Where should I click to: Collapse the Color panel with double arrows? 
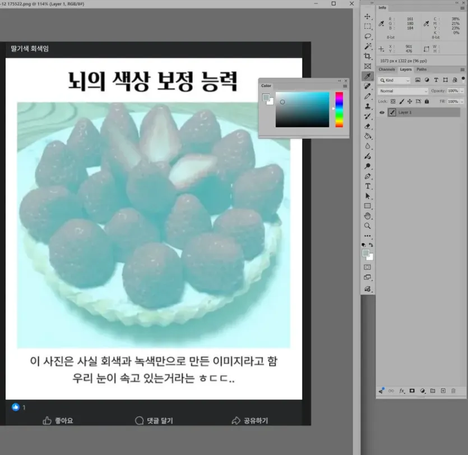coord(339,81)
